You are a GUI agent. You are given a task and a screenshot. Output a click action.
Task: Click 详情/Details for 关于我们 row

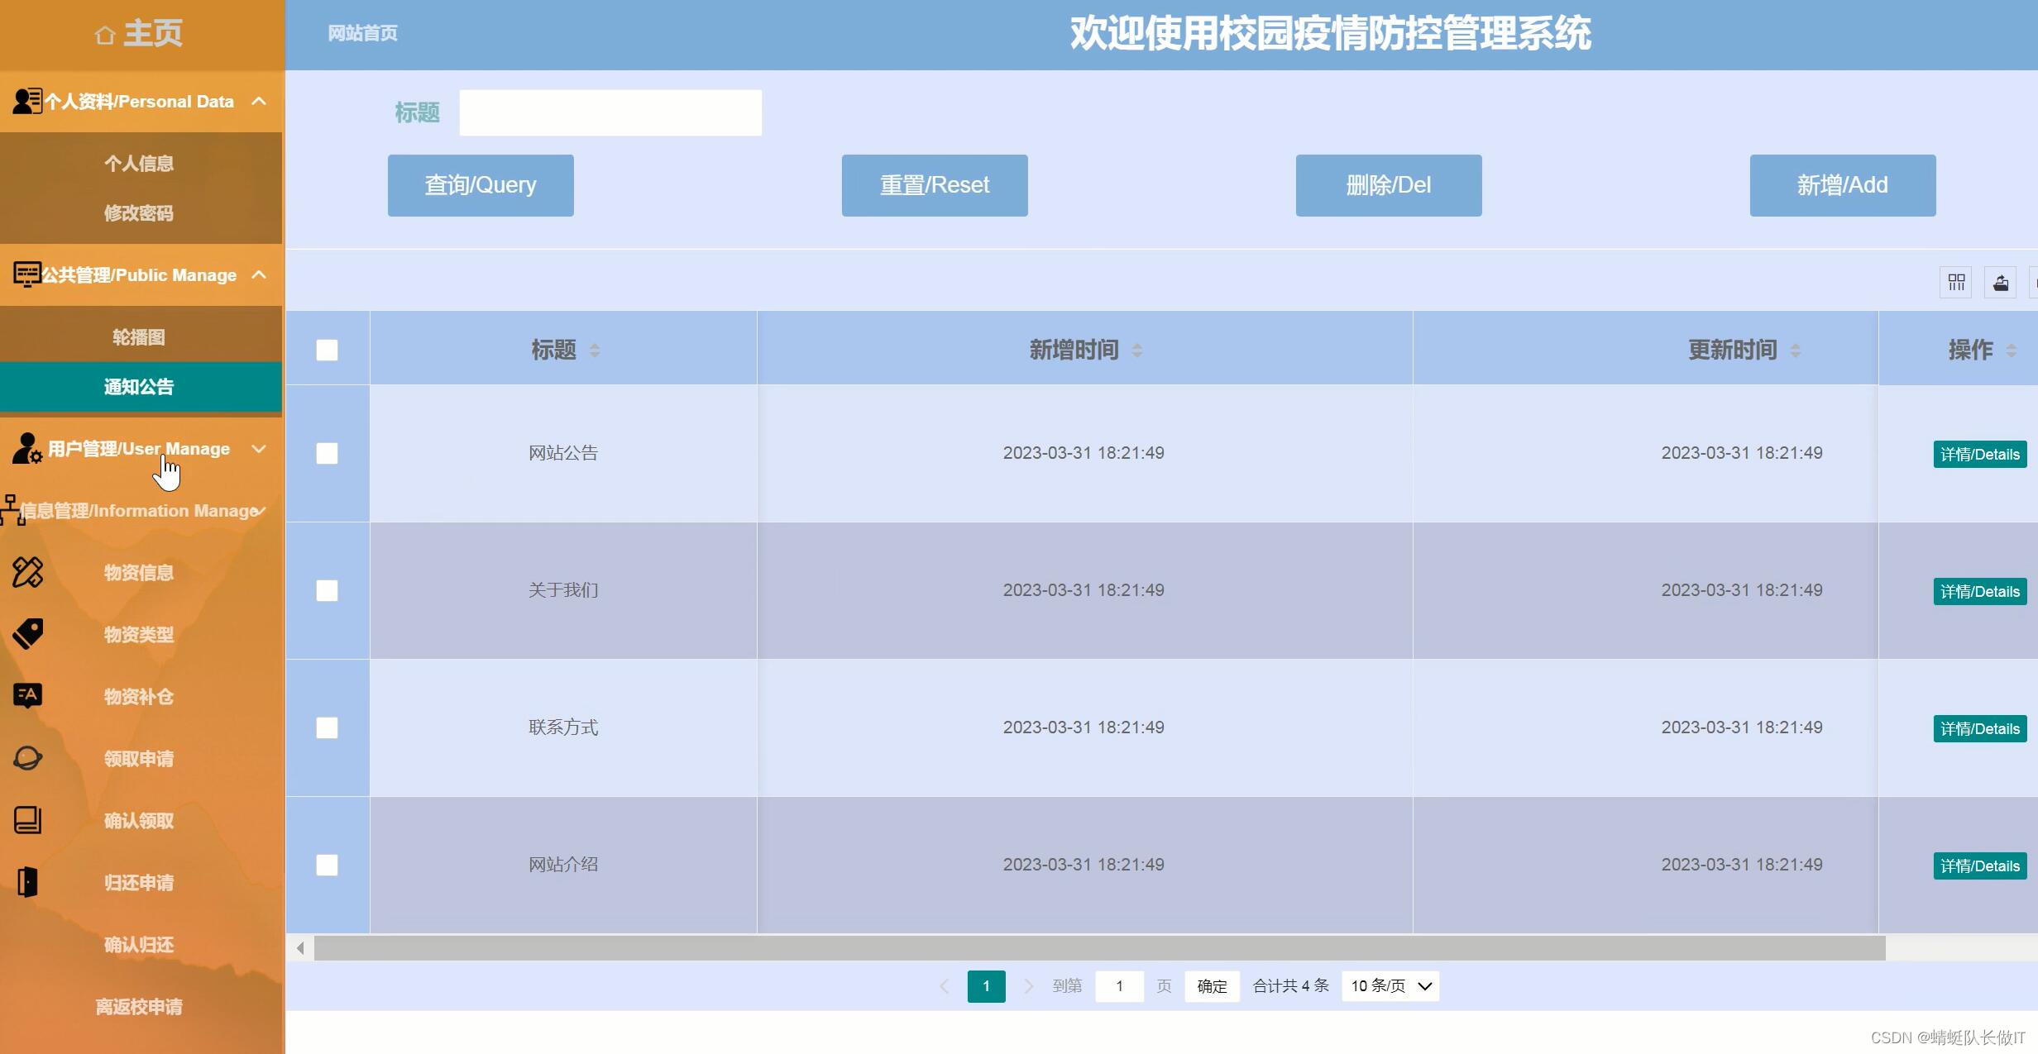[x=1979, y=591]
